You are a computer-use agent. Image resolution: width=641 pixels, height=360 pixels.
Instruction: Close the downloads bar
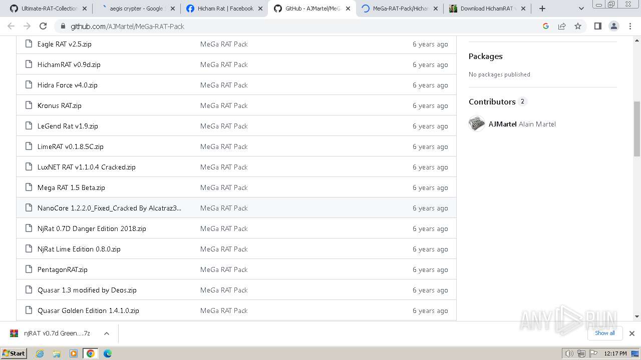pyautogui.click(x=631, y=333)
